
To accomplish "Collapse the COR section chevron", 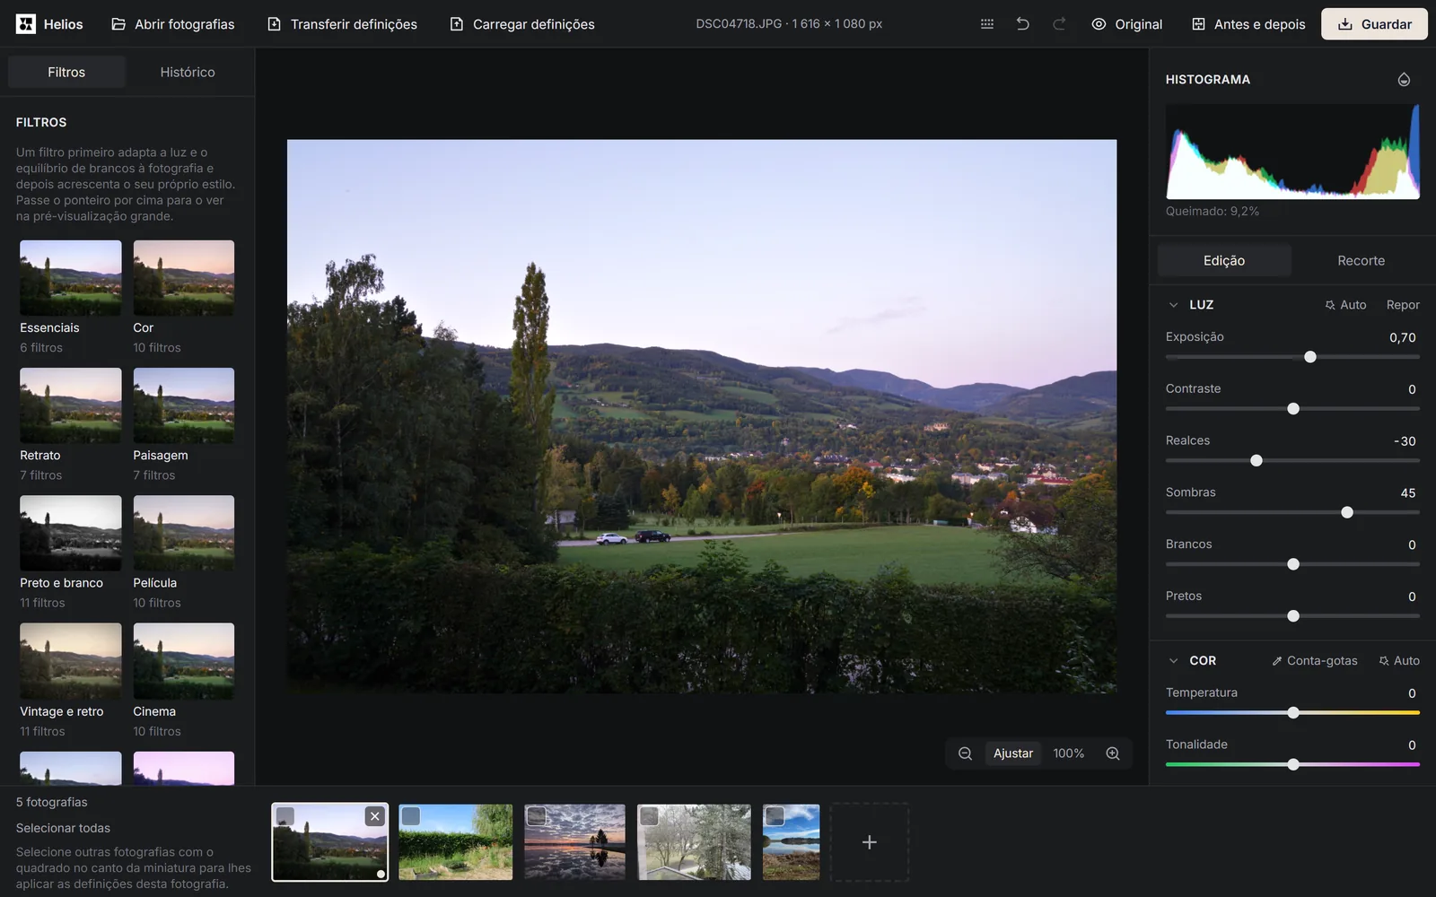I will 1173,660.
